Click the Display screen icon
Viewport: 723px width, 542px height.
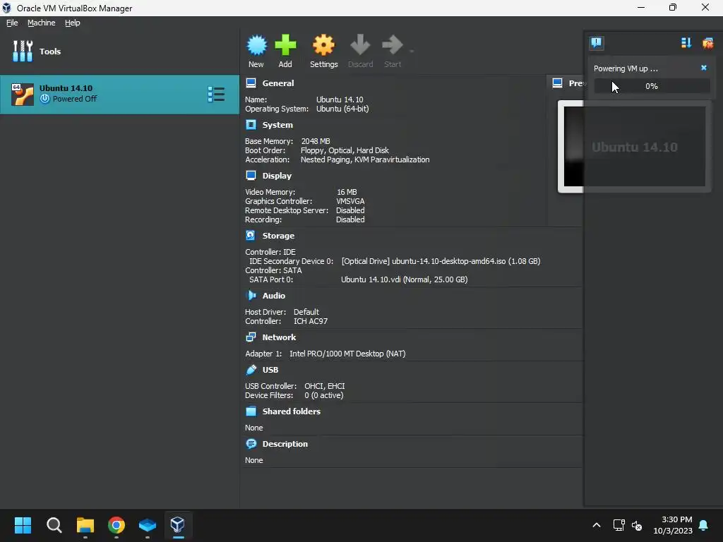[x=251, y=176]
